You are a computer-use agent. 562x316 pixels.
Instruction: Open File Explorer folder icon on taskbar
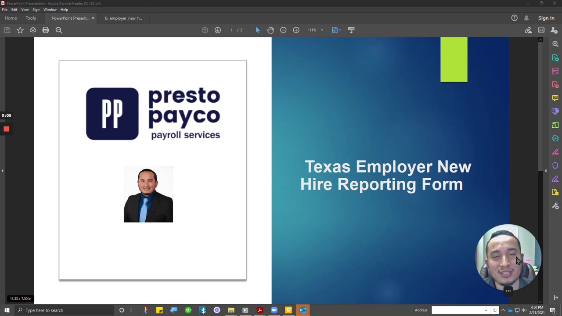(231, 310)
